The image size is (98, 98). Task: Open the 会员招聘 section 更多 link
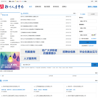pyautogui.click(x=97, y=81)
